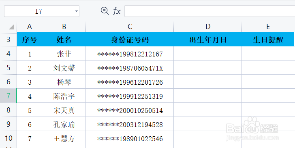Viewport: 295px width, 148px height.
Task: Select the cell containing 王慧方
Action: click(x=64, y=138)
